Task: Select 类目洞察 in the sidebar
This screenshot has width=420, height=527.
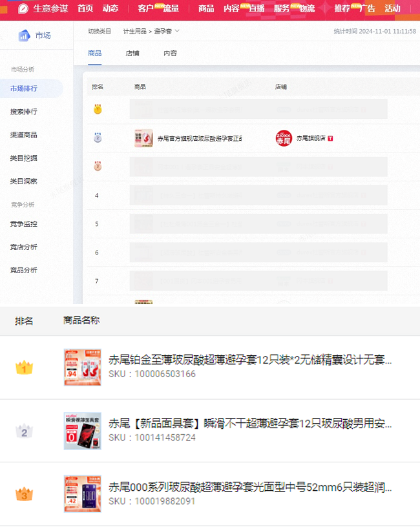Action: [23, 181]
